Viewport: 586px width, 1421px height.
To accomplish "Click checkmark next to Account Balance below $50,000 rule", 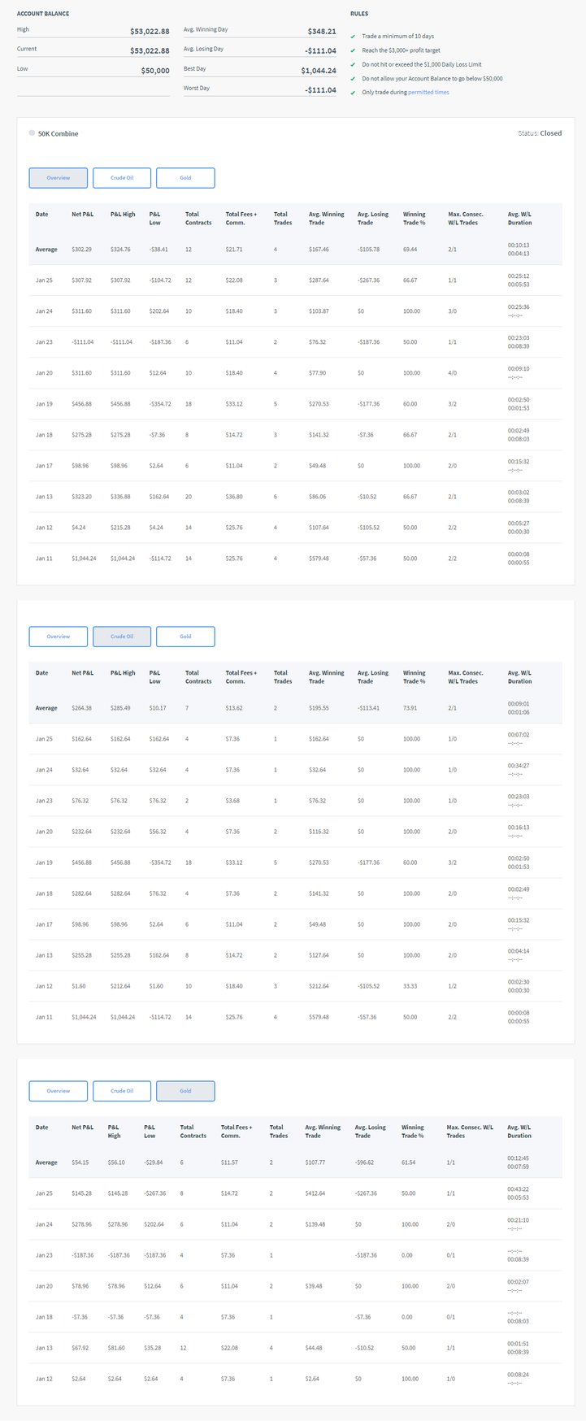I will (x=353, y=79).
